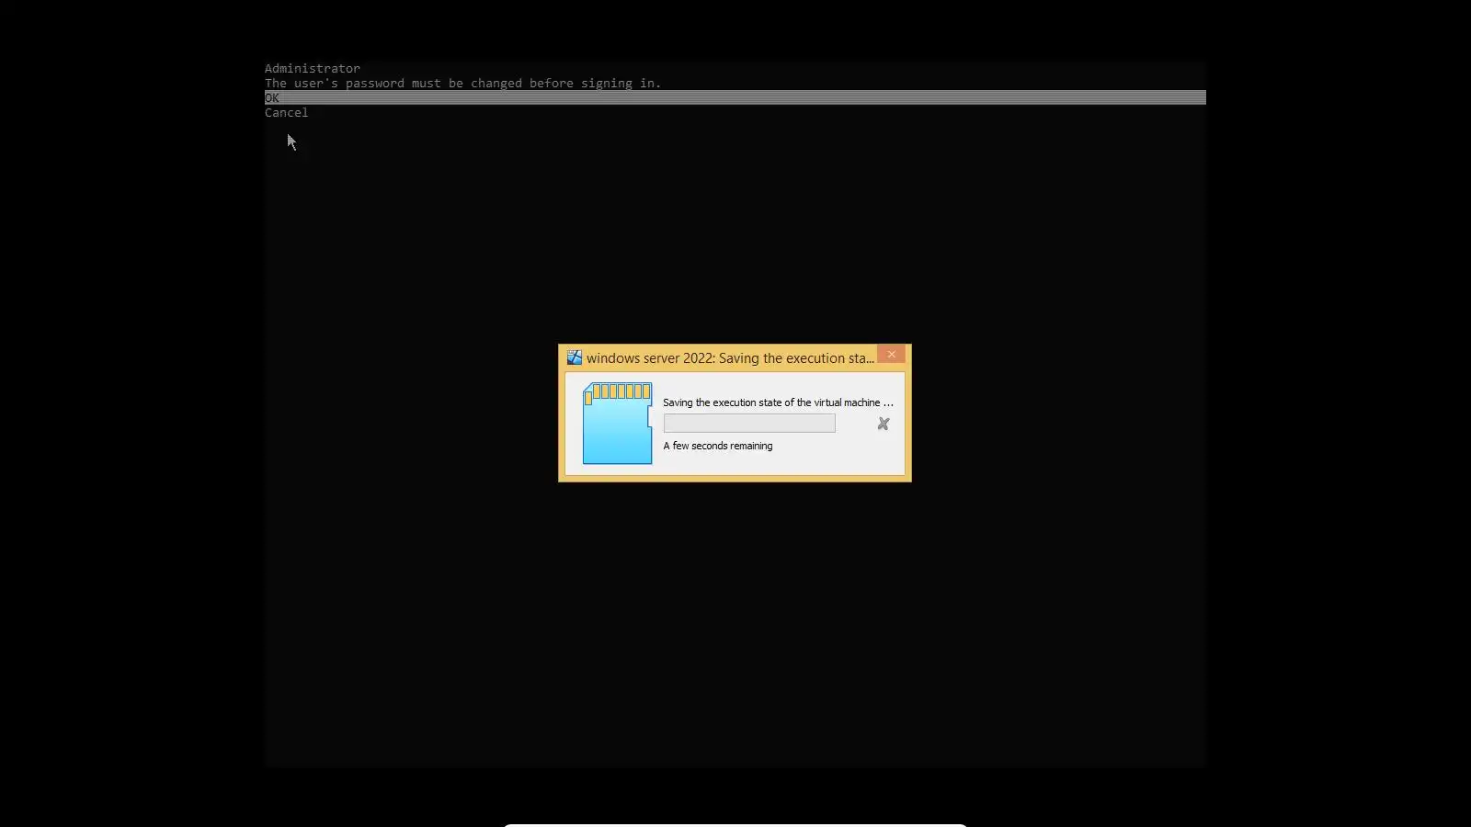Choose Cancel on the sign-in screen

click(x=286, y=113)
